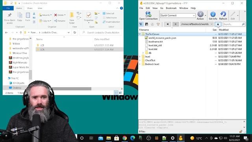
Task: Open Chrome from the taskbar
Action: click(124, 138)
